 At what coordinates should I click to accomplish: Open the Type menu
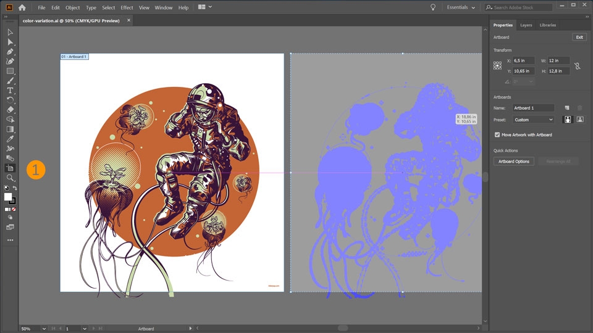click(91, 7)
